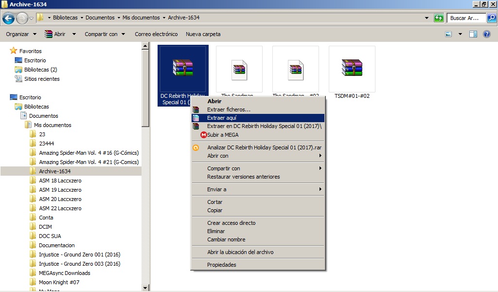
Task: Click the Abrir toolbar button with WinRAR icon
Action: 55,34
